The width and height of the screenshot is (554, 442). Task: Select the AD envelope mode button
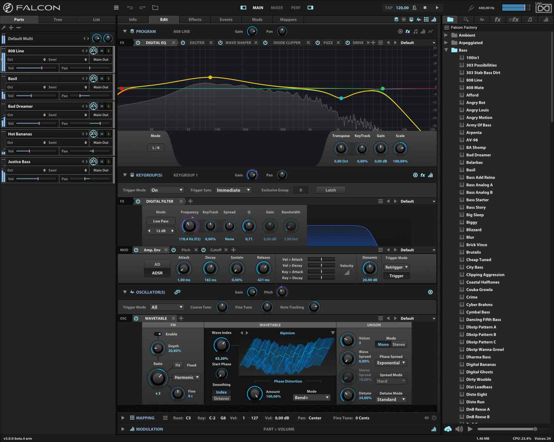tap(157, 264)
